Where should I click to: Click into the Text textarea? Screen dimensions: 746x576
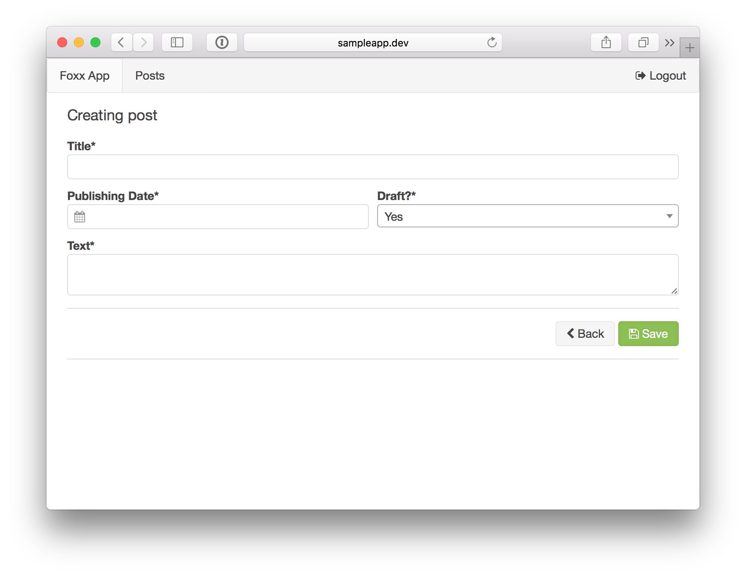(373, 274)
